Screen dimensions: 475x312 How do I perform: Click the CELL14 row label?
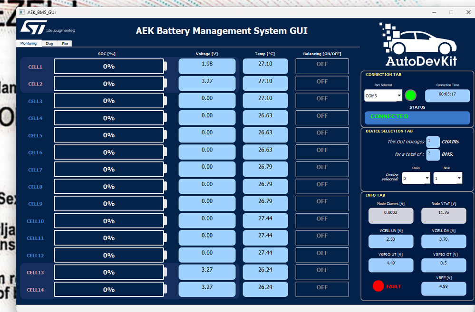coord(35,290)
